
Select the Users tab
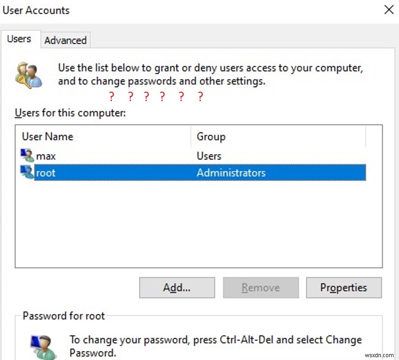(20, 39)
